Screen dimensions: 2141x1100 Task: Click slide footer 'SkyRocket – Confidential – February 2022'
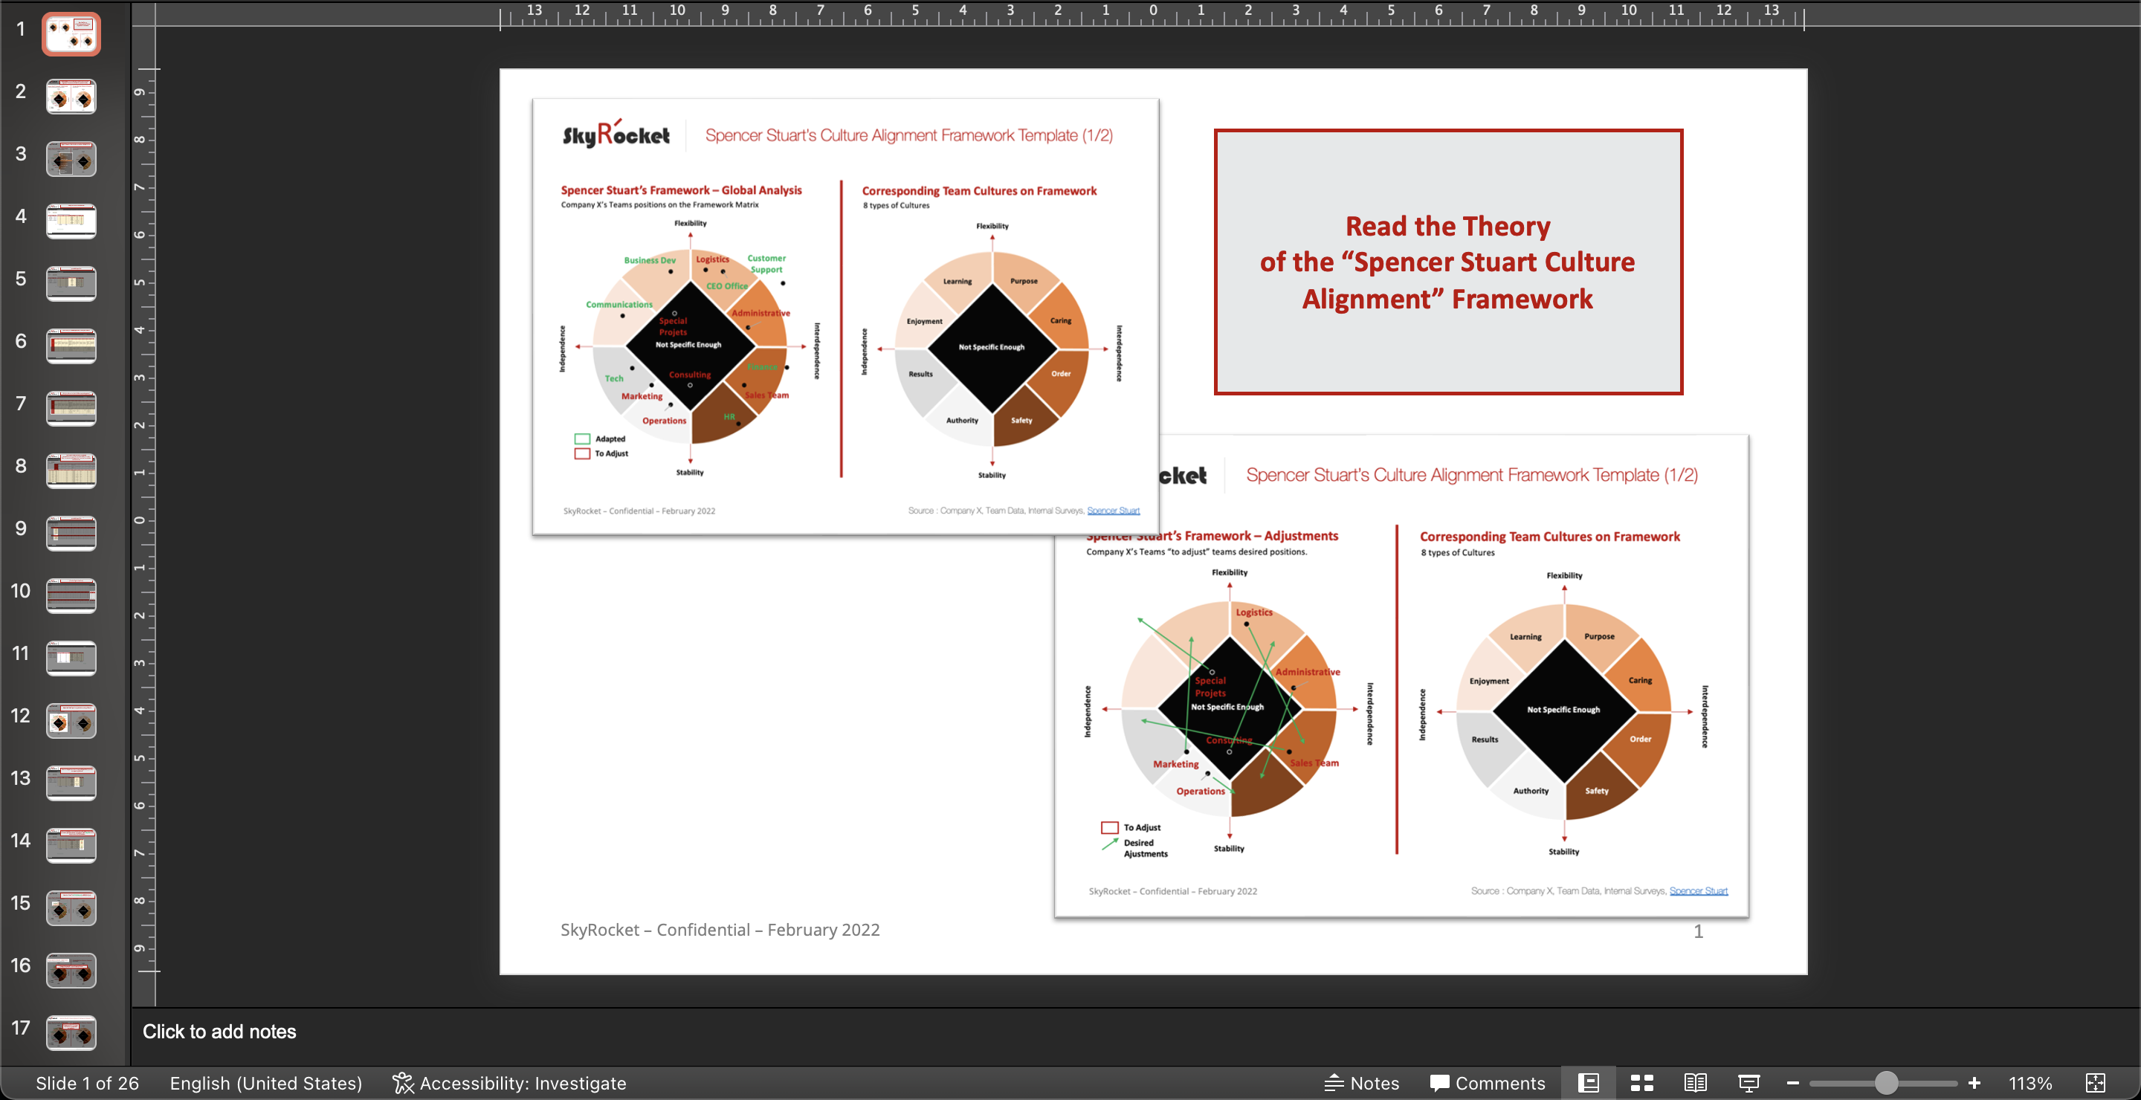point(720,930)
